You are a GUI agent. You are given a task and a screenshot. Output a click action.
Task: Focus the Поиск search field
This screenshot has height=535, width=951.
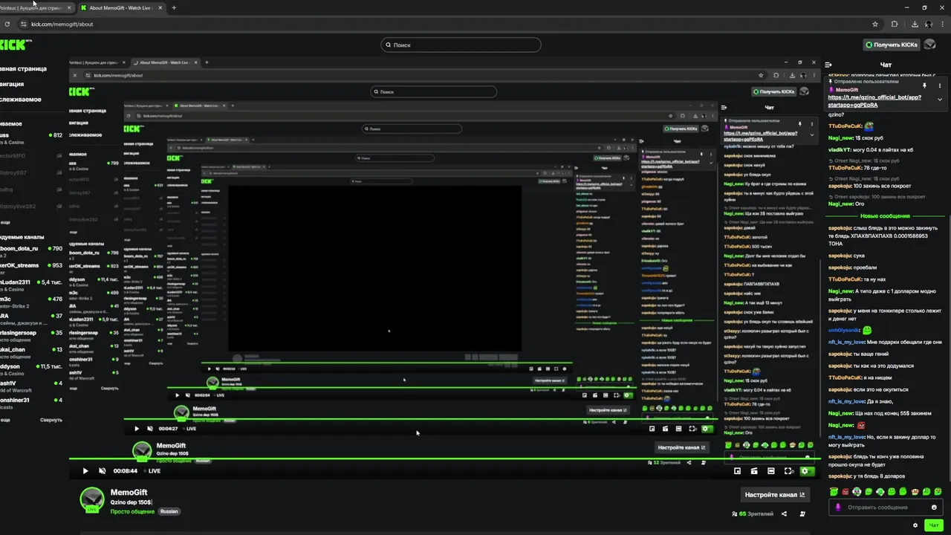coord(461,45)
